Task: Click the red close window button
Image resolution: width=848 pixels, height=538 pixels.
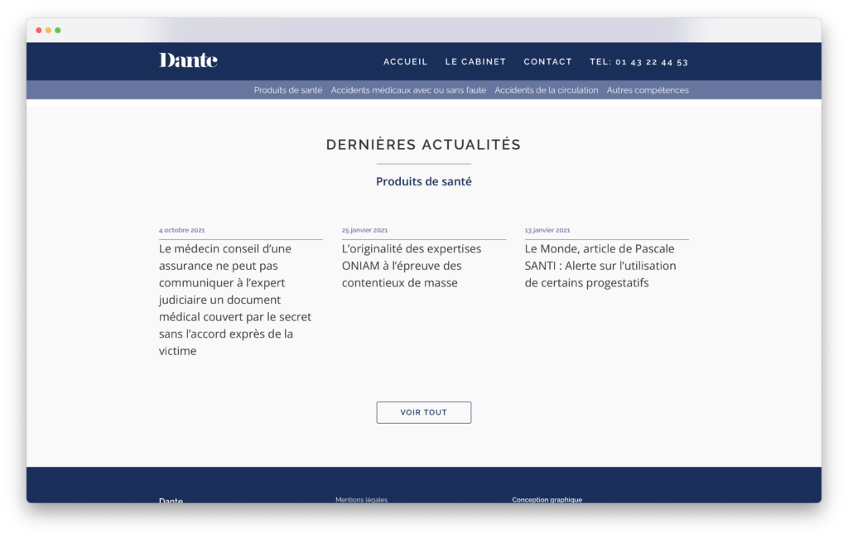Action: (39, 31)
